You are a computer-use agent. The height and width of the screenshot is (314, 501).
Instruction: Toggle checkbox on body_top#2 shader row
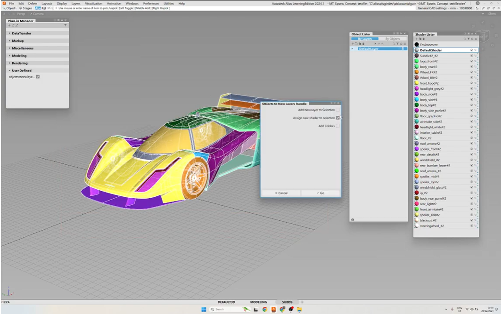472,105
